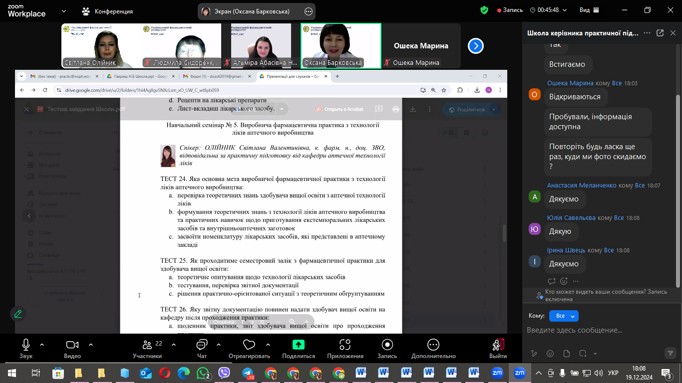Open the Кому recipient dropdown Все
The width and height of the screenshot is (682, 383).
pos(564,316)
